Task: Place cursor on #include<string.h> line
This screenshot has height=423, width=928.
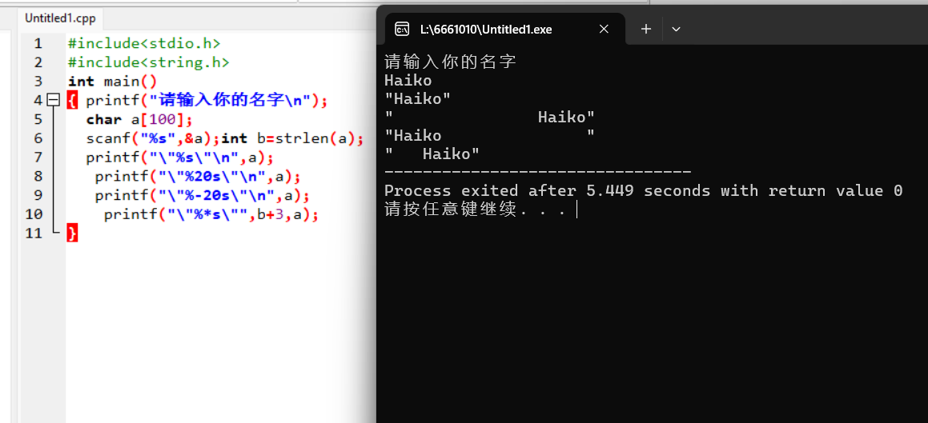Action: 149,62
